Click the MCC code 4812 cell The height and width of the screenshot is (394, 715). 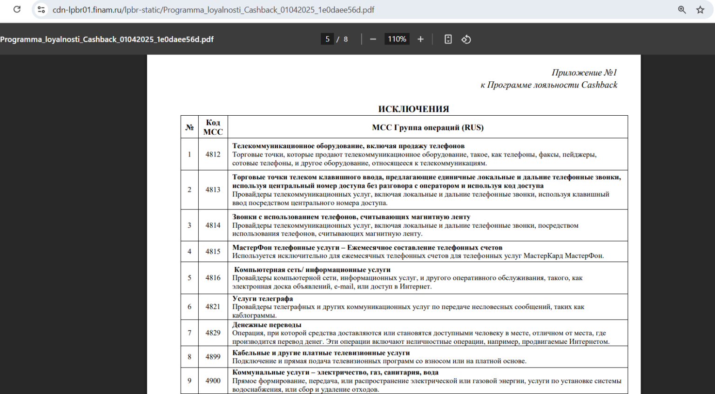pos(213,154)
